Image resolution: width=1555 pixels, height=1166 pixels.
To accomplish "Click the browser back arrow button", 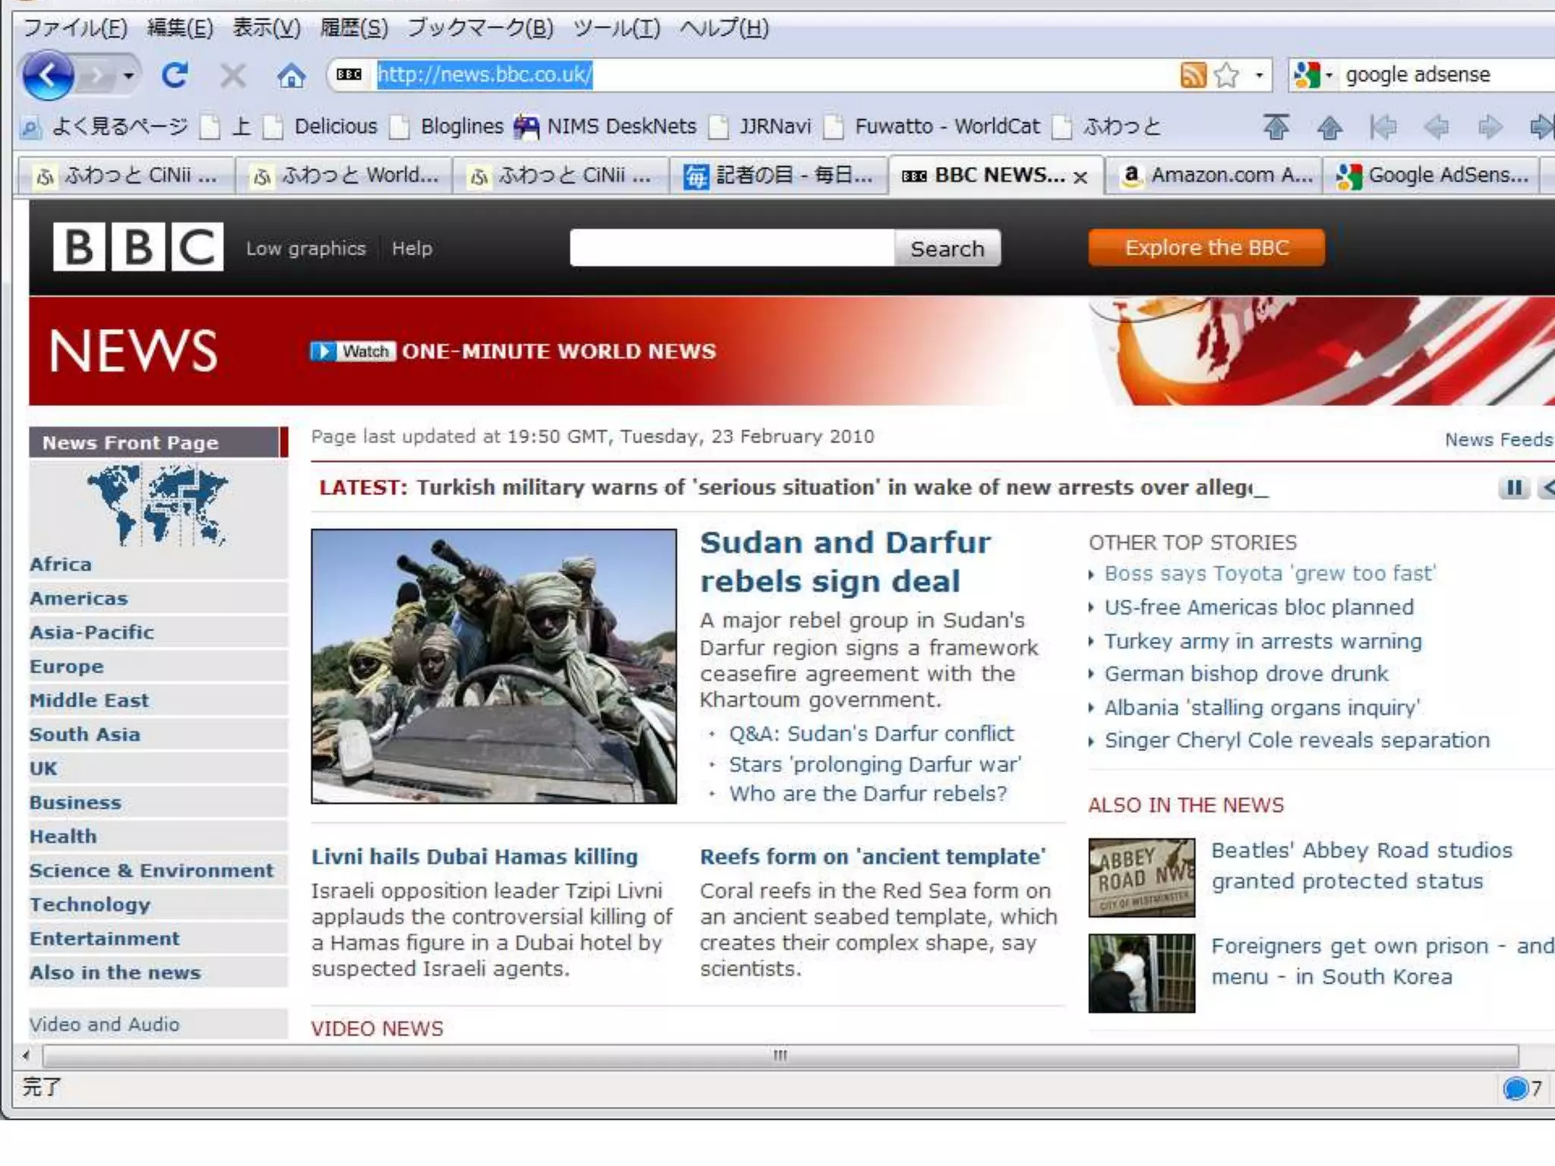I will 48,76.
